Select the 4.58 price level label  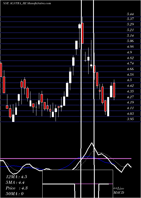click(x=130, y=75)
